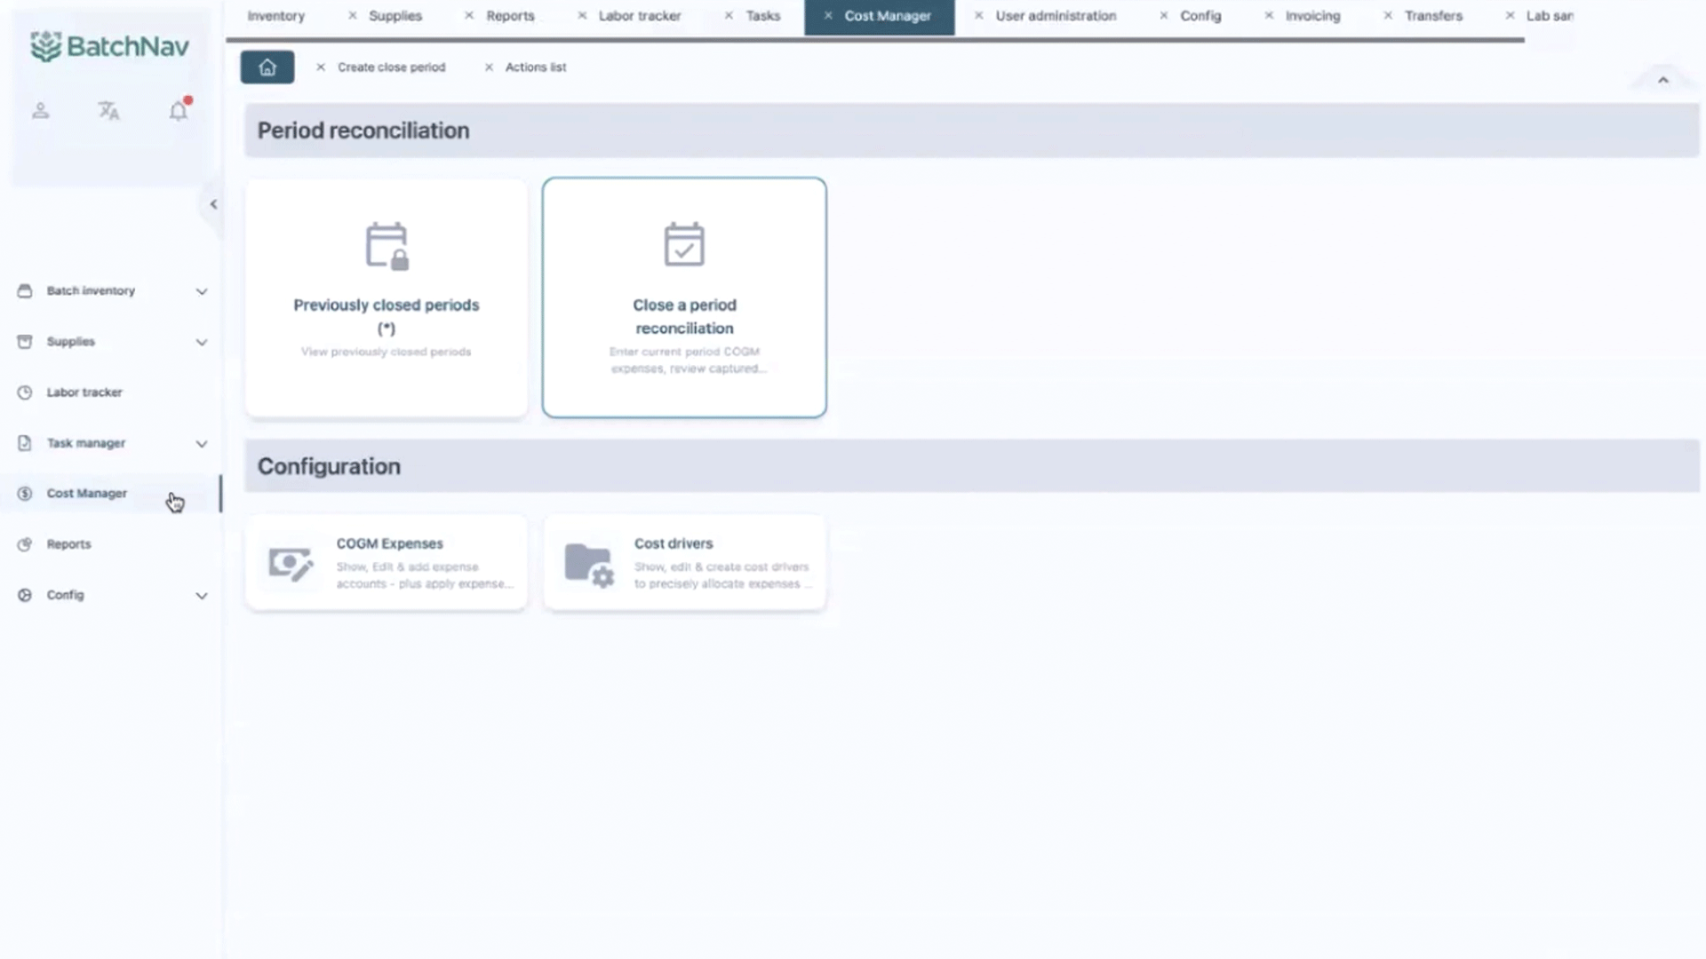Expand the Config sidebar chevron
Image resolution: width=1706 pixels, height=959 pixels.
click(202, 596)
